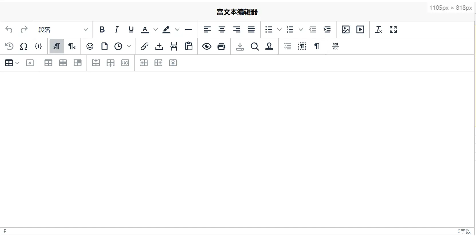
Task: Insert media with the video icon
Action: click(x=360, y=29)
